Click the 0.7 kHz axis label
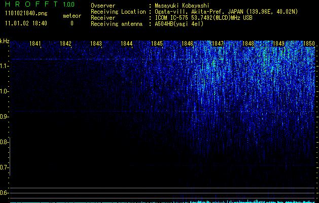The image size is (319, 203). [4, 167]
